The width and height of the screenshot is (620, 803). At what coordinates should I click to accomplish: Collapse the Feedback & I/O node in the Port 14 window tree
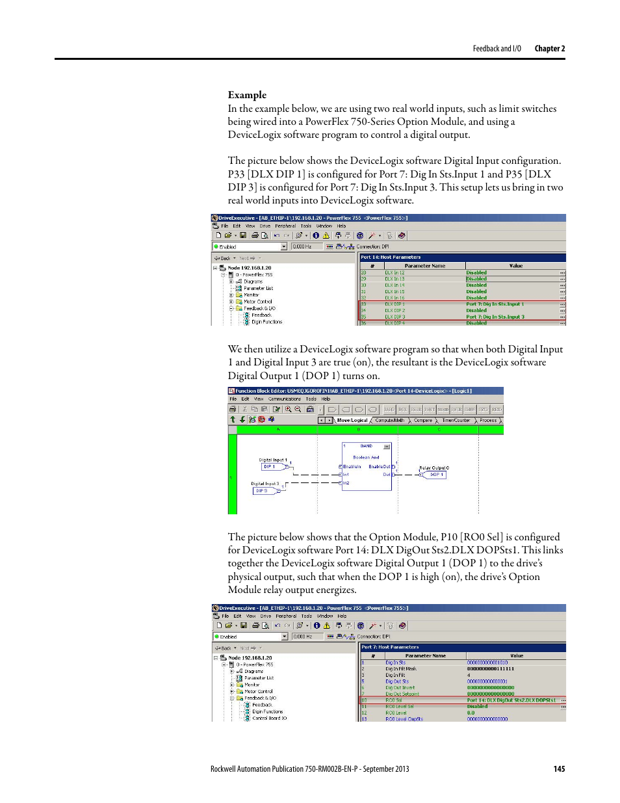pyautogui.click(x=231, y=308)
